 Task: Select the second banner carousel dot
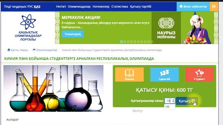(x=125, y=42)
